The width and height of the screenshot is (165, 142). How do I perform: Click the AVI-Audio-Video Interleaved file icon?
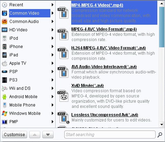[x=63, y=72]
